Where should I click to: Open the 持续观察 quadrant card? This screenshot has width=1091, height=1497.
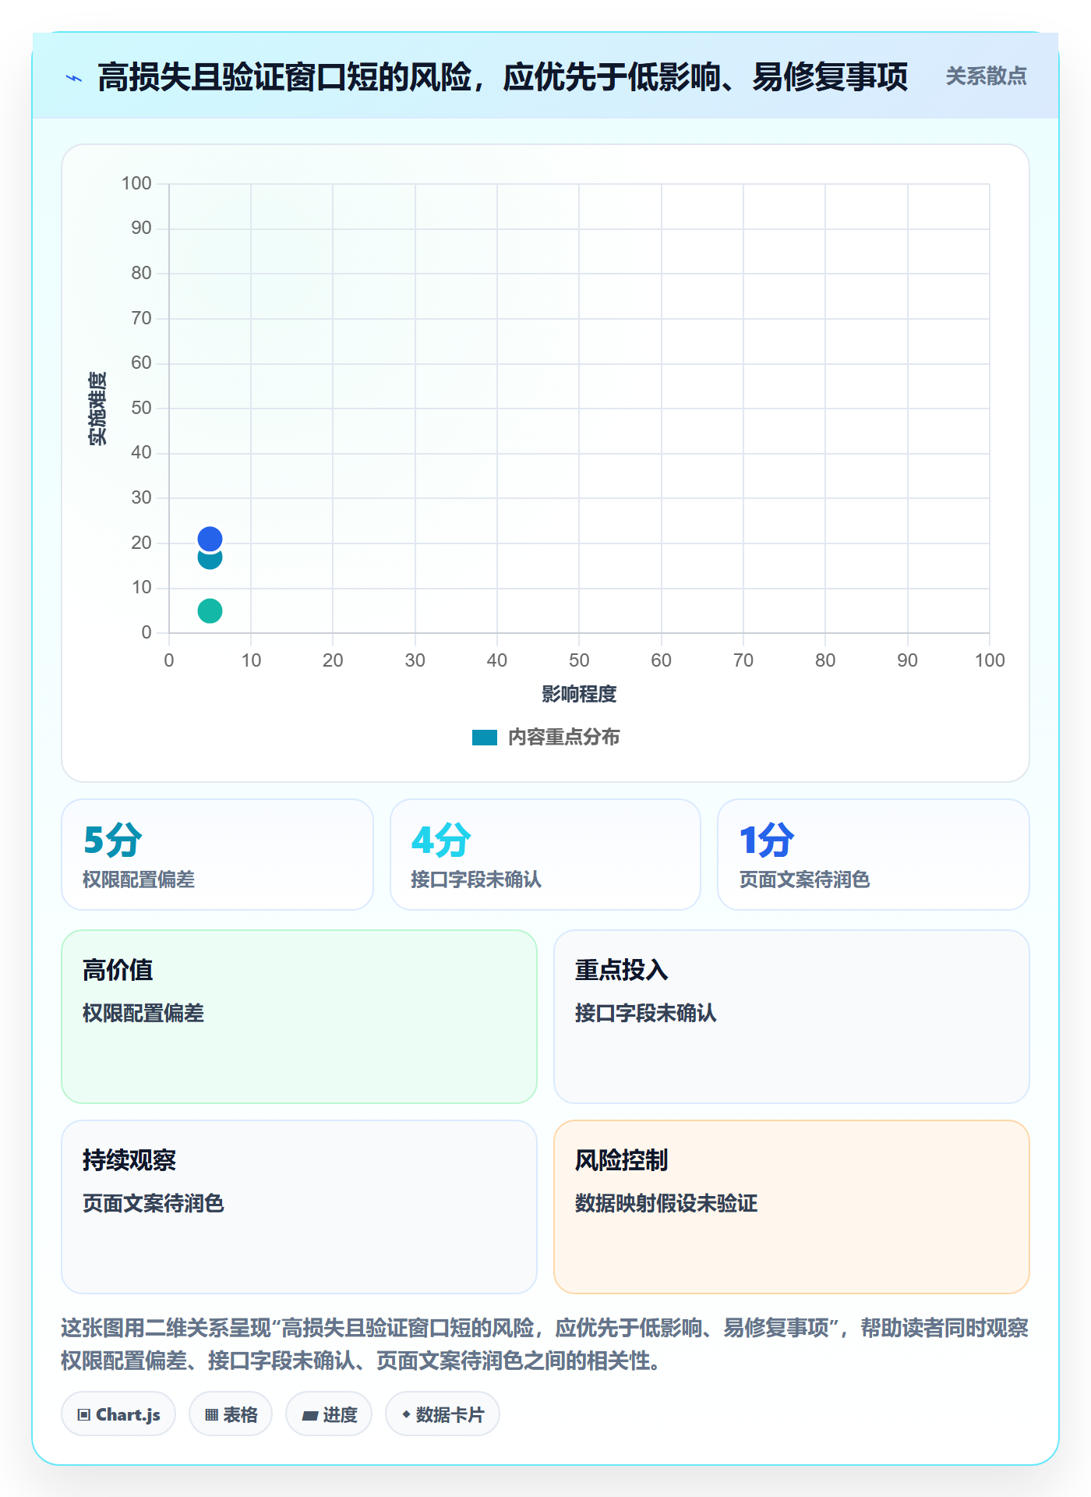(x=299, y=1207)
